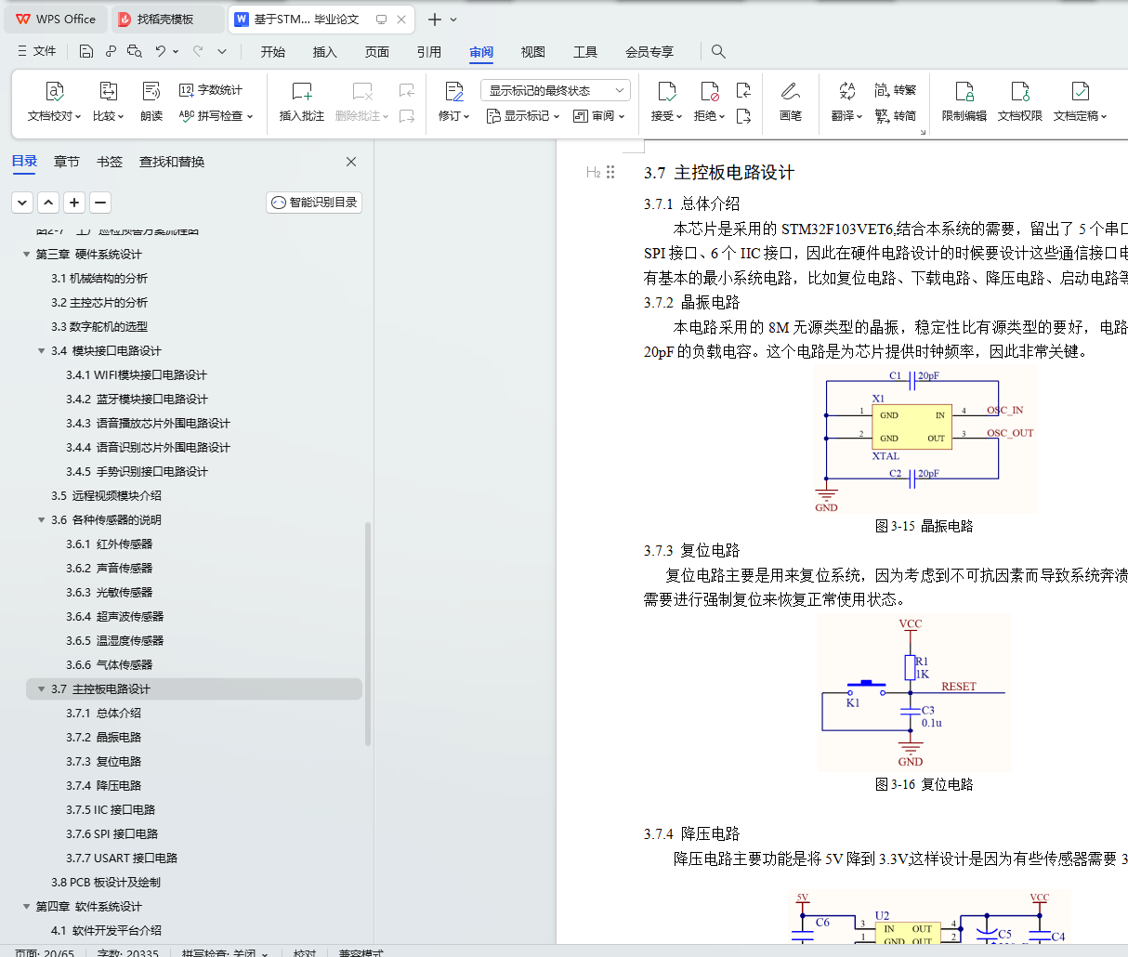Jump to 3.7.2 晶振电路 in outline

103,738
